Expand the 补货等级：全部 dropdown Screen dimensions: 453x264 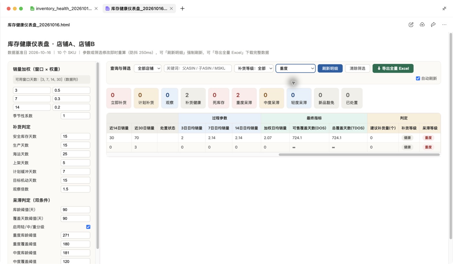tap(254, 68)
